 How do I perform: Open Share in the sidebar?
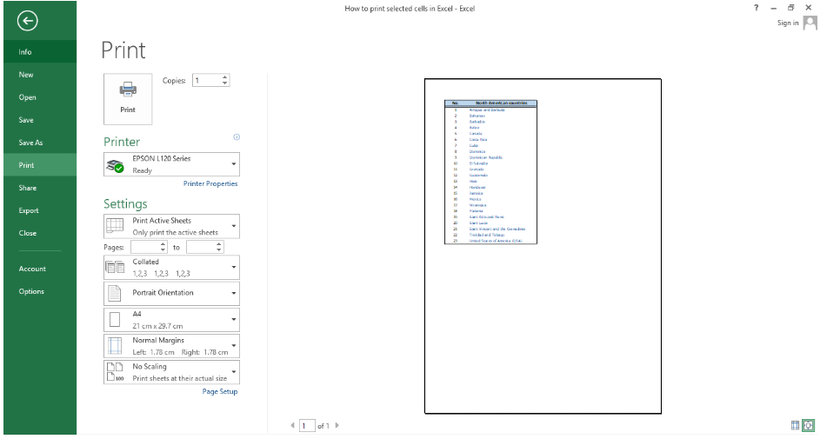click(x=40, y=188)
